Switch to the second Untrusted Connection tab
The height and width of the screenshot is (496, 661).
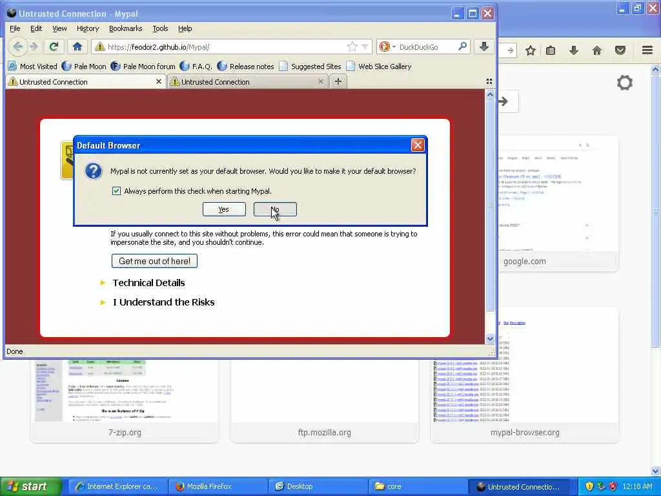248,82
